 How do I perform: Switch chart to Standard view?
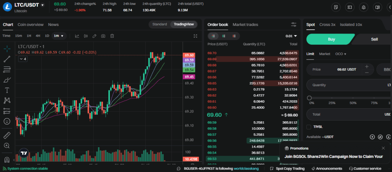(x=160, y=24)
